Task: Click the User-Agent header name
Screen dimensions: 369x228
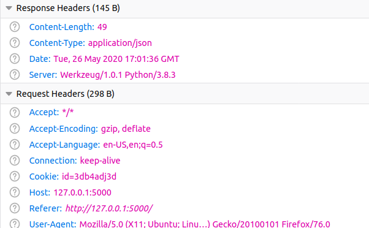Action: click(x=53, y=224)
